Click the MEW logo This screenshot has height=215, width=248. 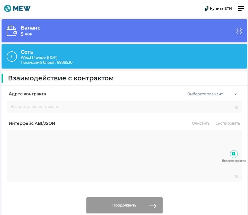[17, 8]
